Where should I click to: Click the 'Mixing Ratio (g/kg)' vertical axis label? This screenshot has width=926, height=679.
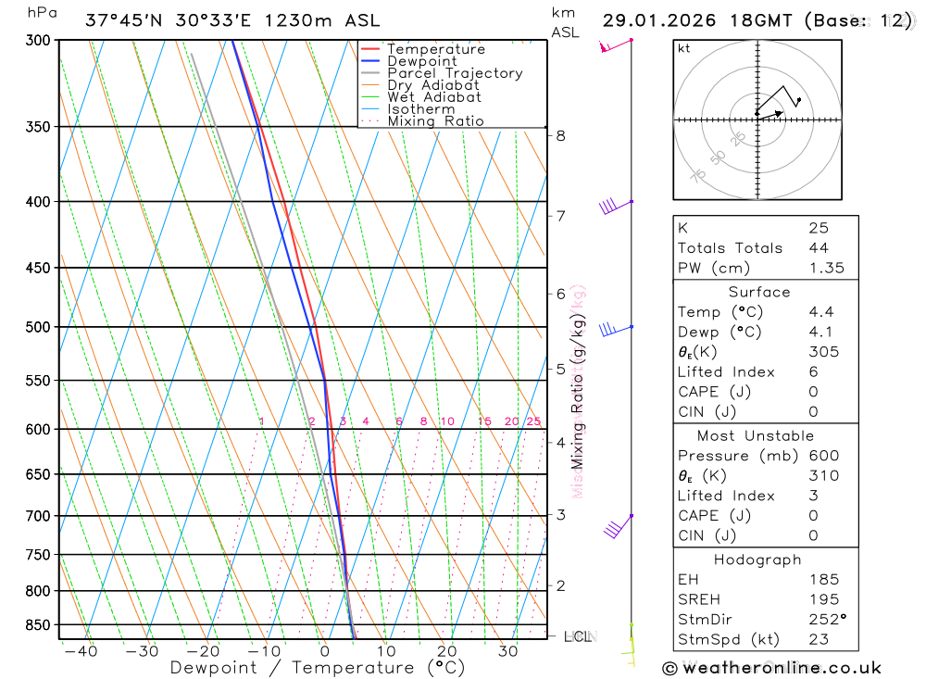(x=577, y=392)
